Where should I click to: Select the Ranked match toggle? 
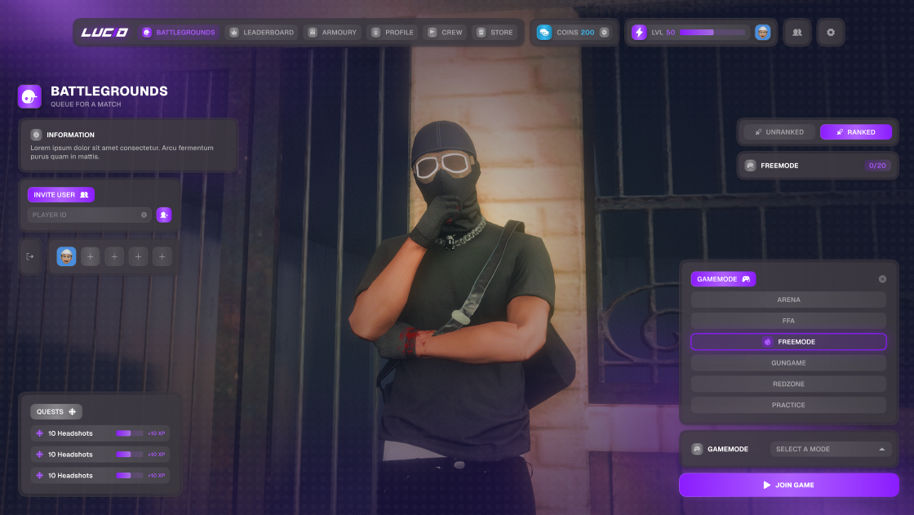point(855,132)
